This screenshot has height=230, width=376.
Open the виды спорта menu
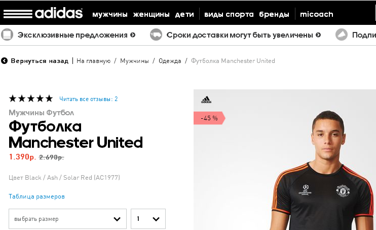[229, 14]
